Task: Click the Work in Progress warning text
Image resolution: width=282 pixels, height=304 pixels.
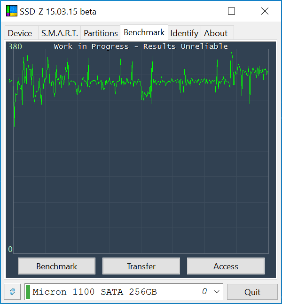Action: pos(141,46)
